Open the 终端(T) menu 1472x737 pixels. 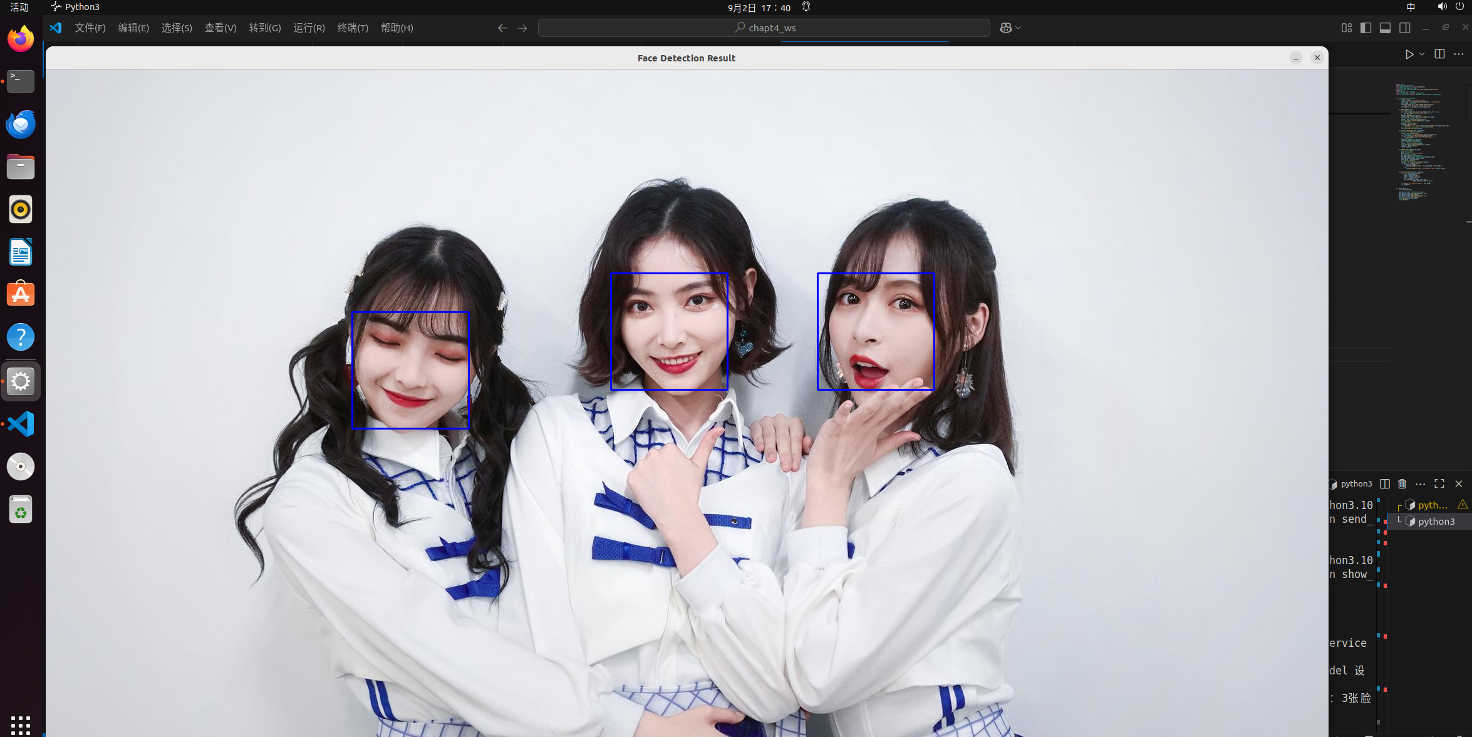tap(353, 28)
